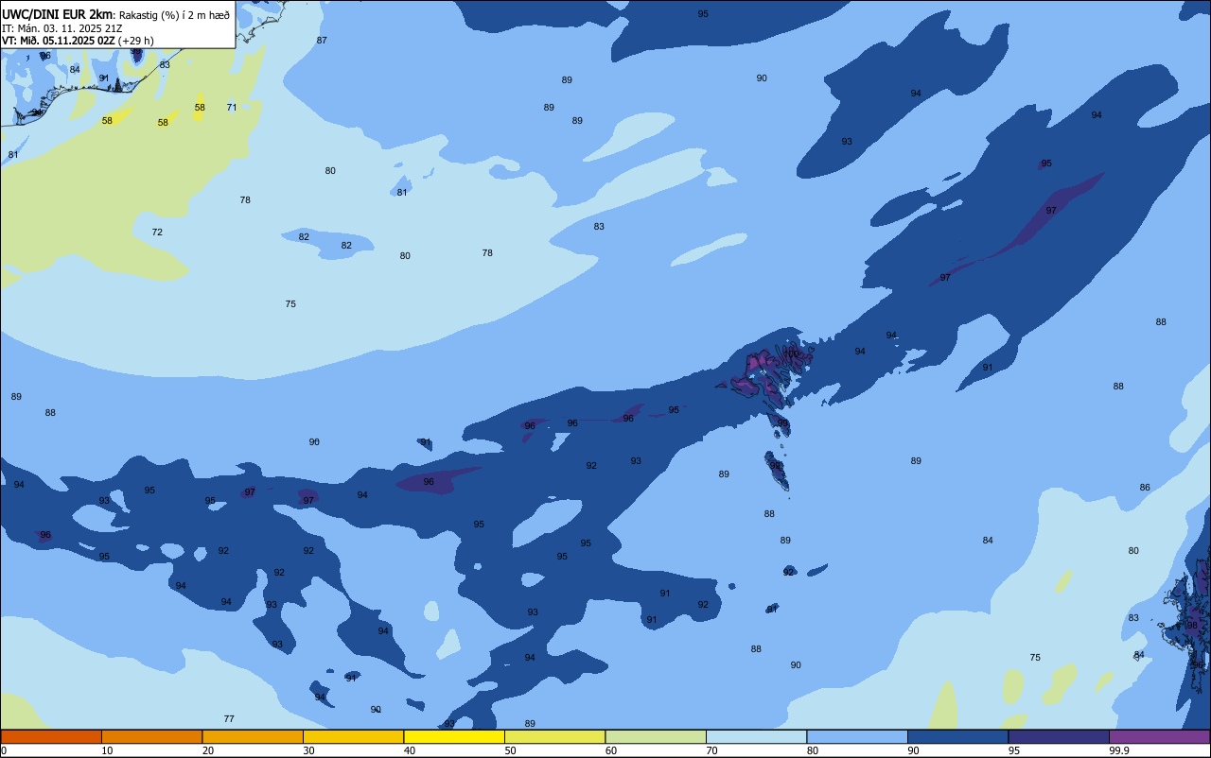Image resolution: width=1211 pixels, height=758 pixels.
Task: Click the 0–10 dark orange legend swatch
Action: coord(51,736)
